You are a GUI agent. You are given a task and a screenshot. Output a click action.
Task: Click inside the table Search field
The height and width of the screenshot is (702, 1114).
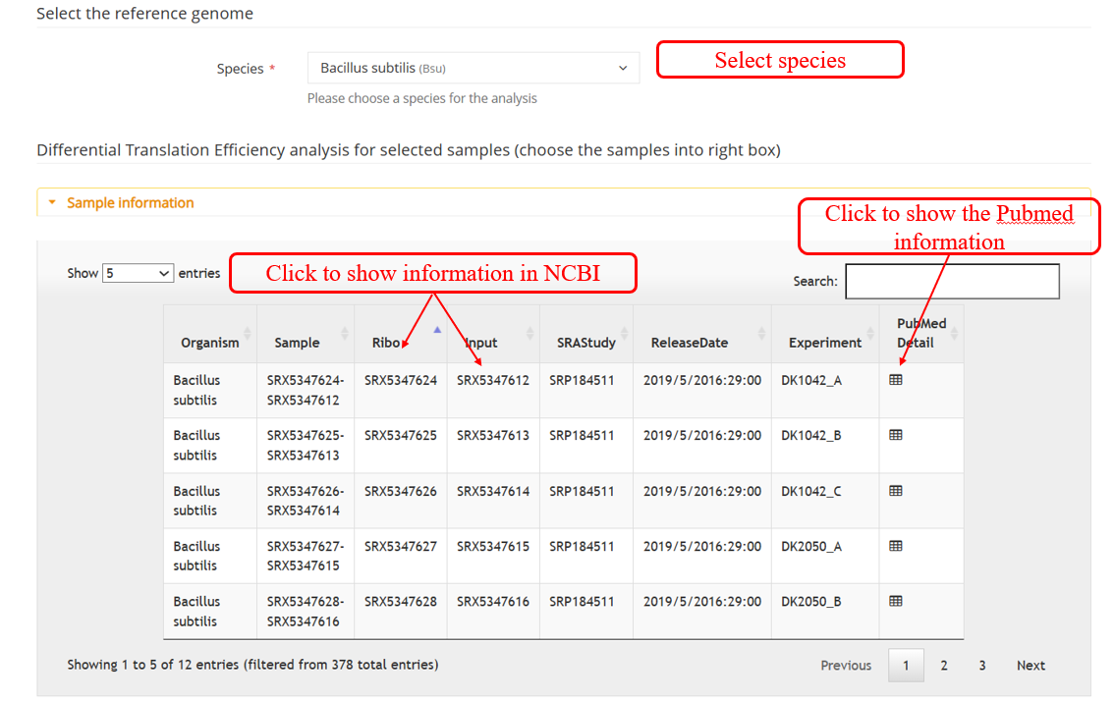pos(952,281)
